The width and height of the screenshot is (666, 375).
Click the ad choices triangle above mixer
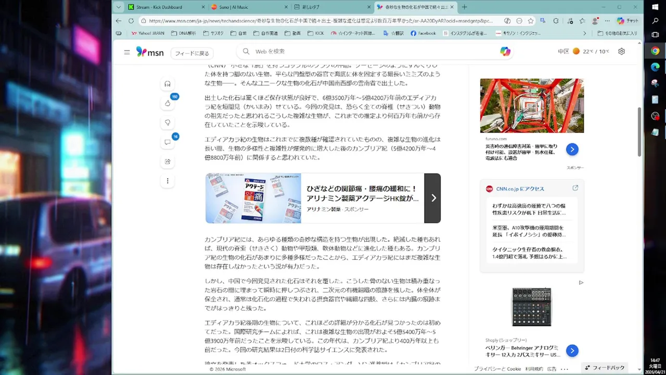[x=581, y=283]
